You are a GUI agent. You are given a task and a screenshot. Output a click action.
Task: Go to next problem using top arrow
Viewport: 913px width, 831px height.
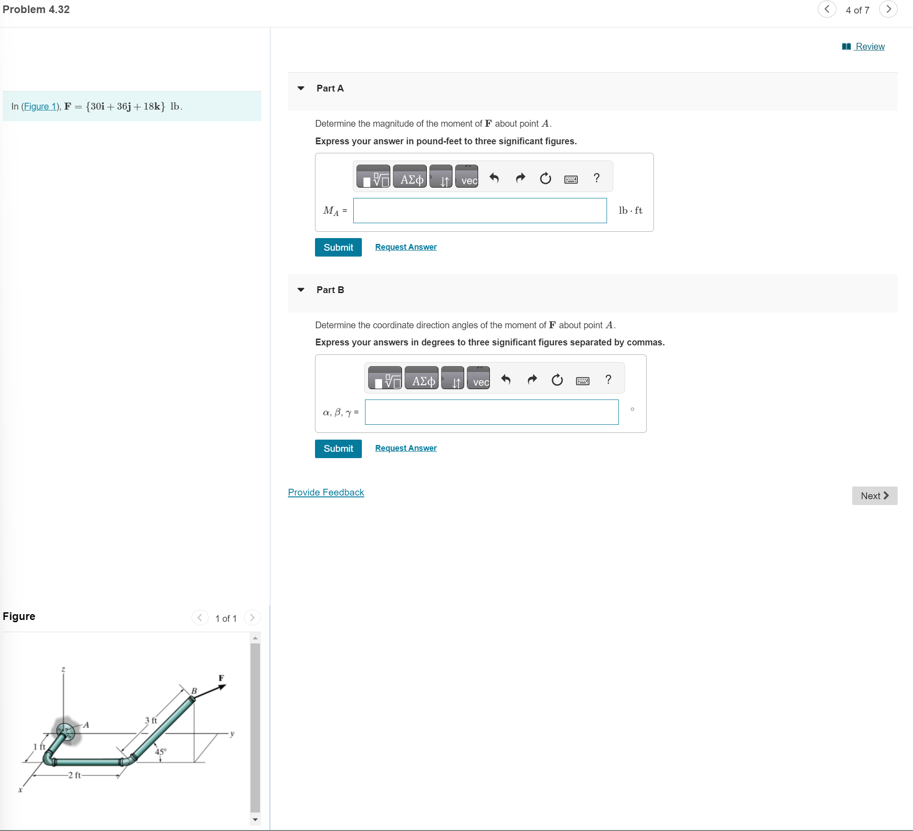888,9
